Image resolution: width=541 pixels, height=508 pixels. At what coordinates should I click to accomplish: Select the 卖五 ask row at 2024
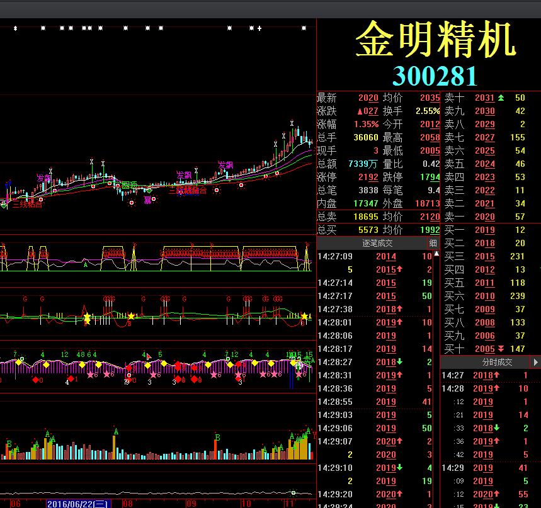491,164
